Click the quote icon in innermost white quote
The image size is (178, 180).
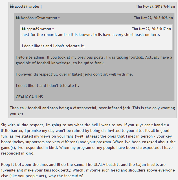(24, 29)
